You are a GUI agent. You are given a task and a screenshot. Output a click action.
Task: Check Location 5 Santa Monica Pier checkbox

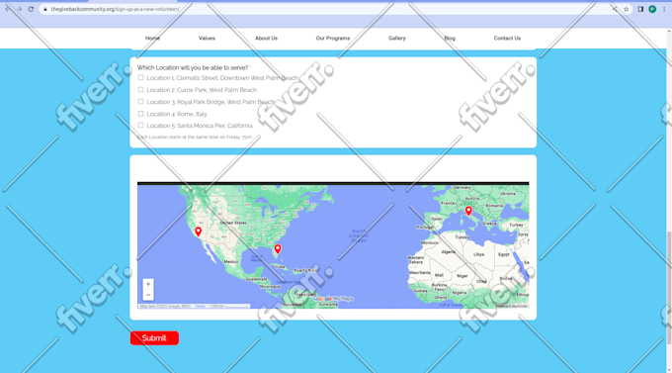(140, 126)
